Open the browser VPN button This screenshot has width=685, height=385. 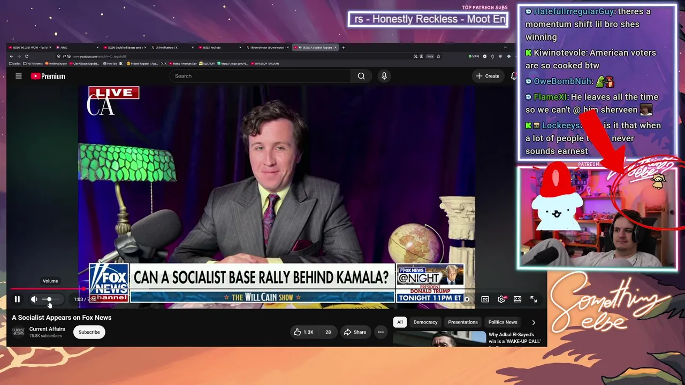pos(474,56)
